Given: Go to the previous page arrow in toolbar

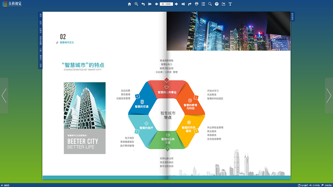Looking at the screenshot, I should (156, 4).
